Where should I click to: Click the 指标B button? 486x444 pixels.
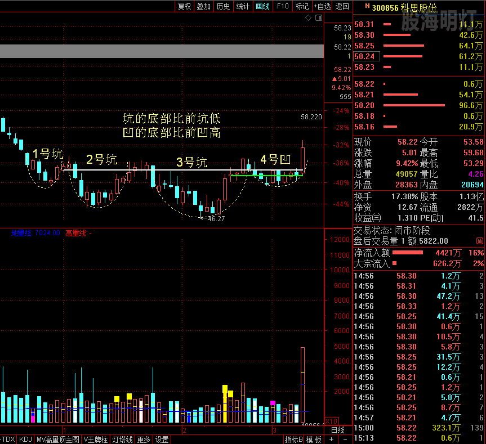pyautogui.click(x=293, y=439)
